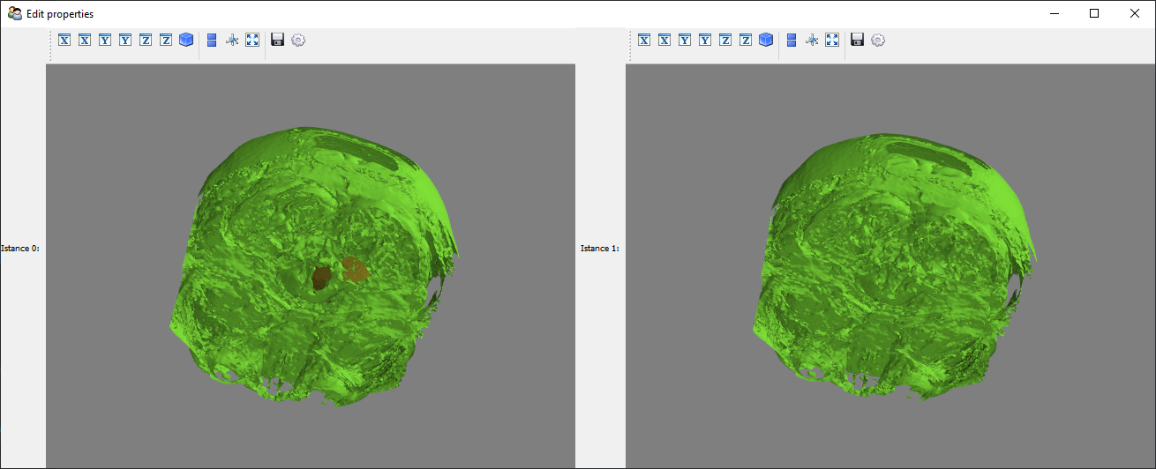Save the Istance 0 view with floppy disk icon

(278, 40)
